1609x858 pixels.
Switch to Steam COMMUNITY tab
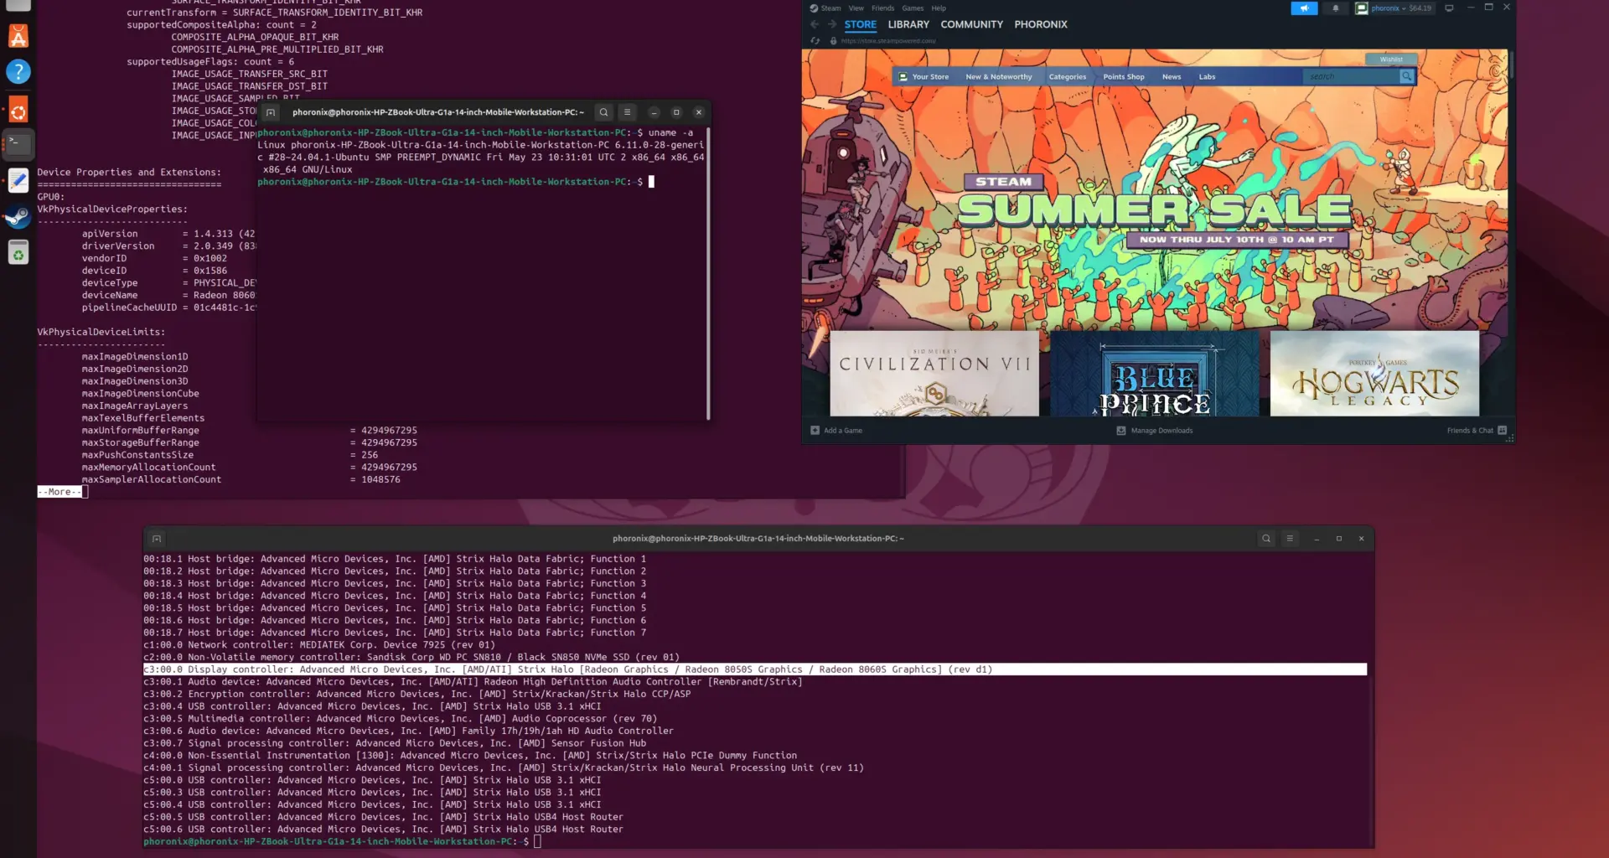point(971,24)
